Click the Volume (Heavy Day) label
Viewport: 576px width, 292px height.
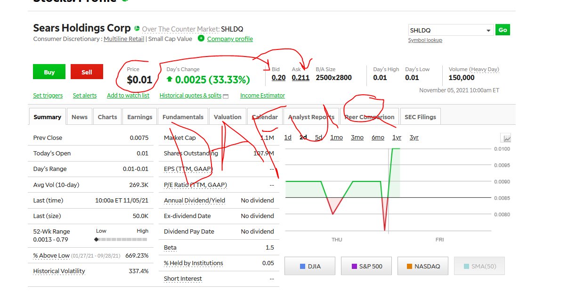click(x=474, y=69)
